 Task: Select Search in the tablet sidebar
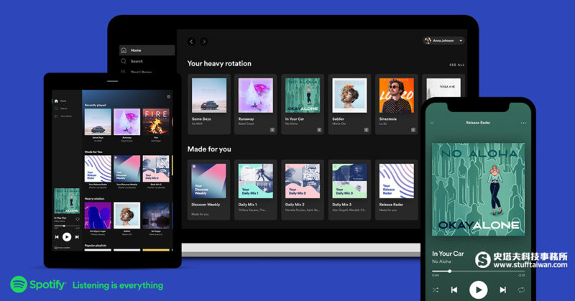coord(61,108)
